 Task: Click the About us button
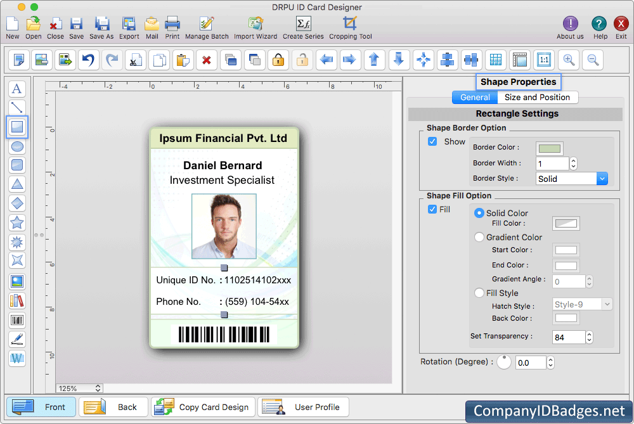point(570,27)
